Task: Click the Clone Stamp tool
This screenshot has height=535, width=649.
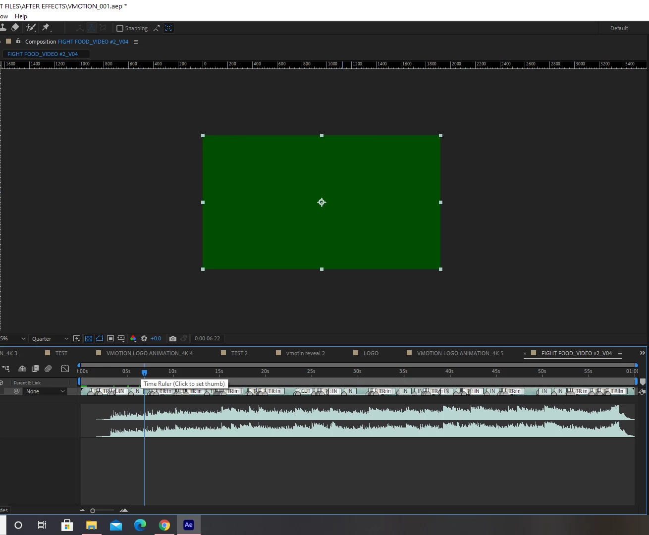Action: pos(3,28)
